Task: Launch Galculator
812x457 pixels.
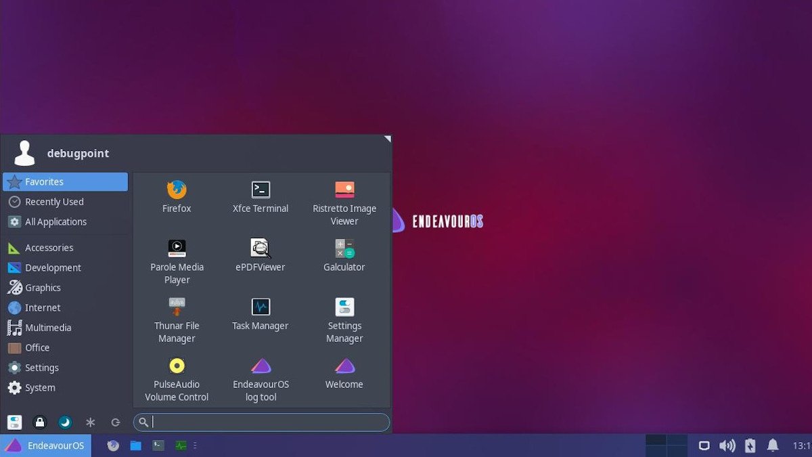Action: pyautogui.click(x=344, y=255)
